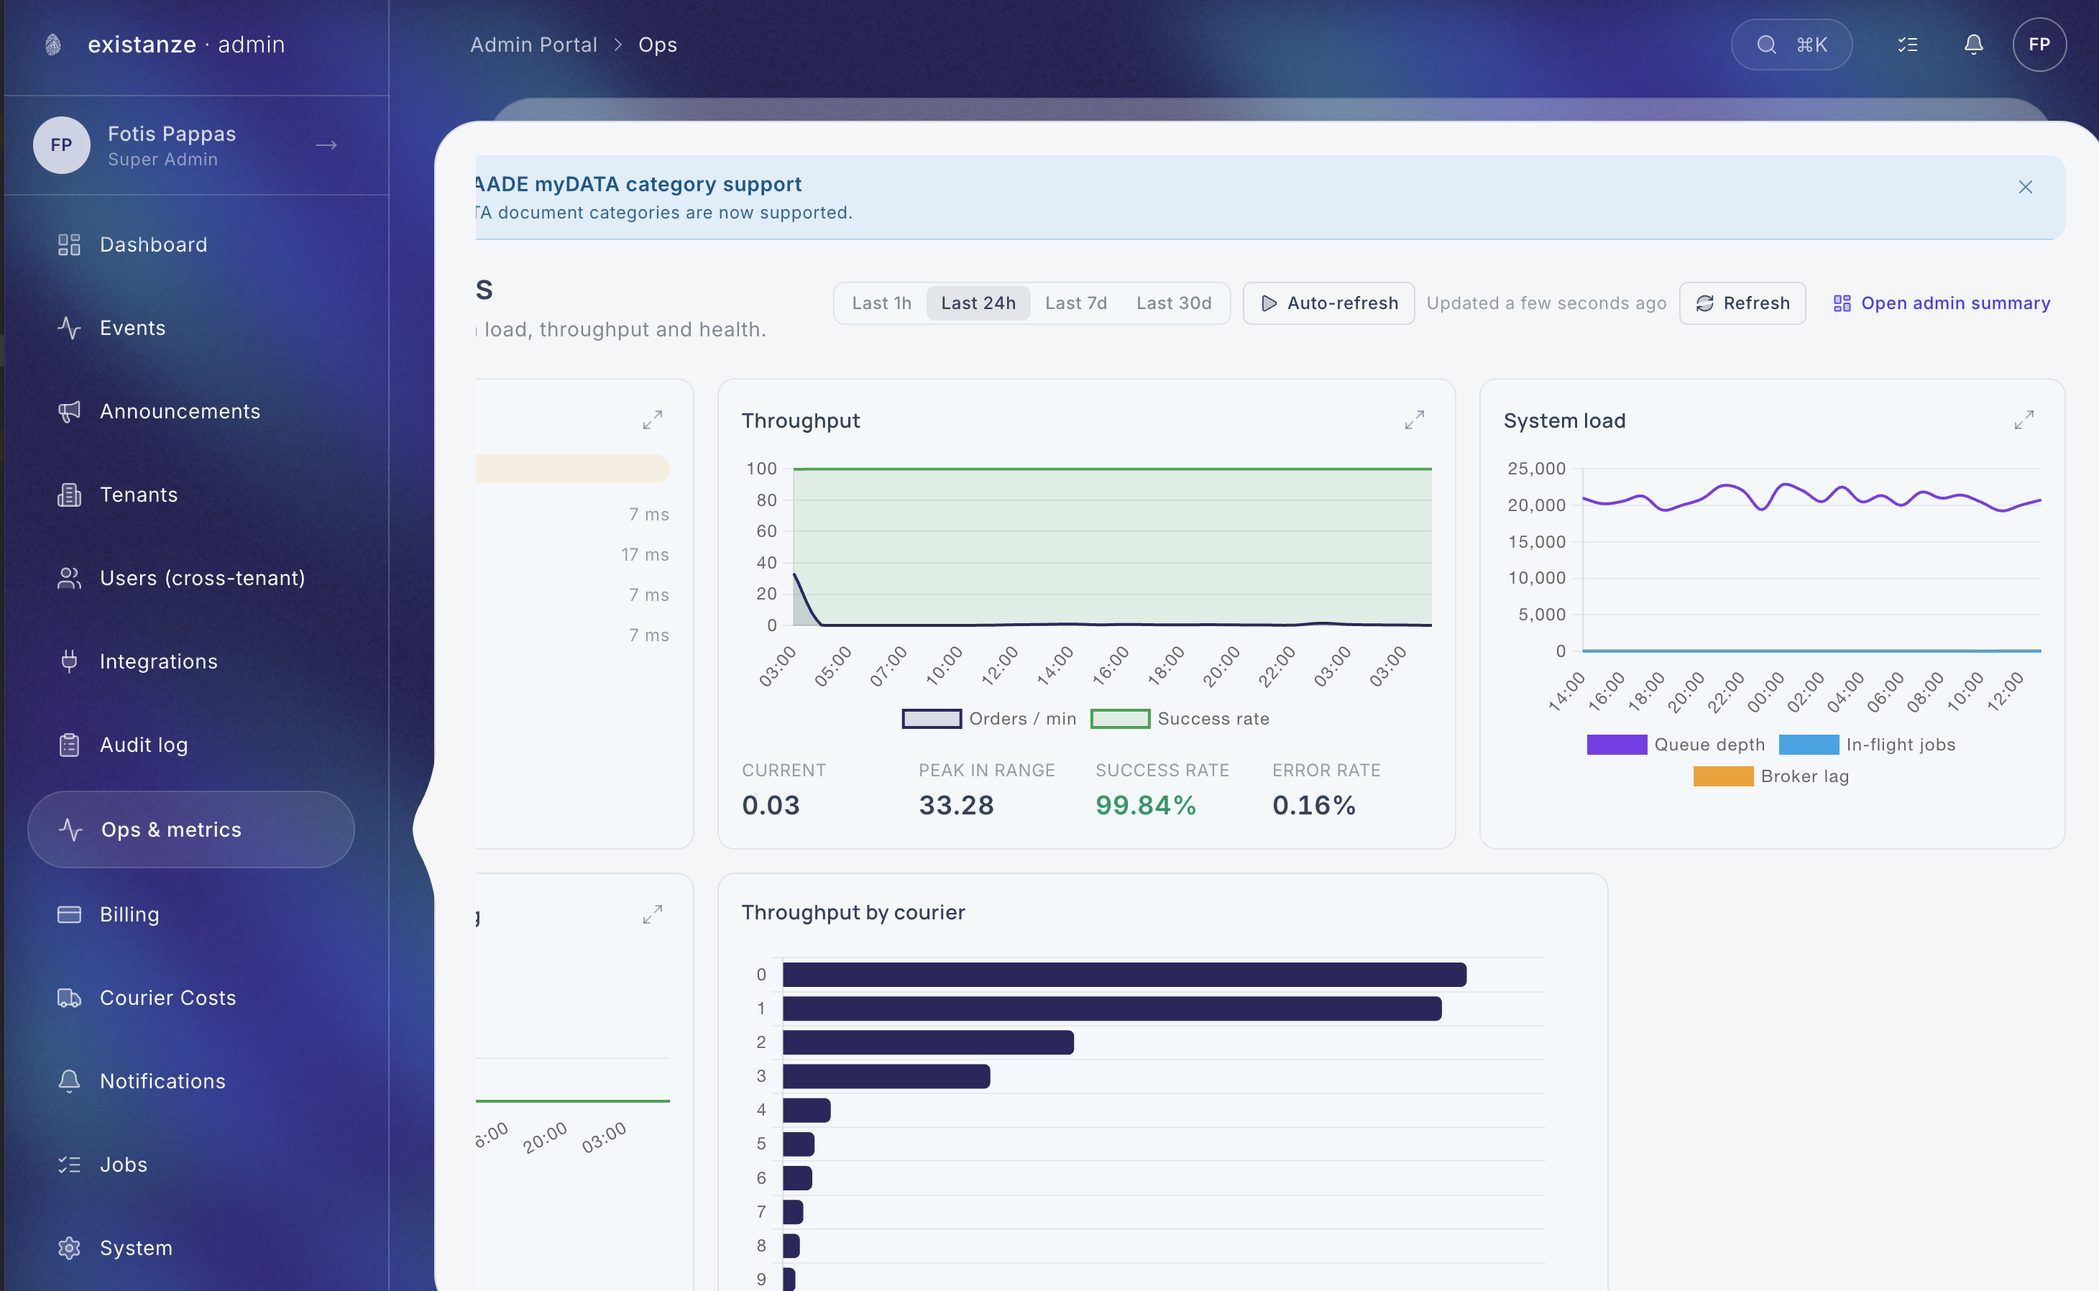Select the Last 30d time range
The image size is (2099, 1291).
coord(1174,303)
